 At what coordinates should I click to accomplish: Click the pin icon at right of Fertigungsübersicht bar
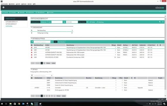(x=160, y=22)
